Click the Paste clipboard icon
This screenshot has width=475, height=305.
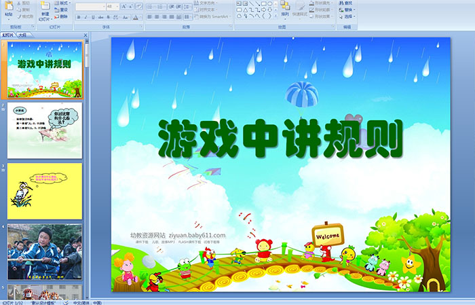click(x=9, y=5)
